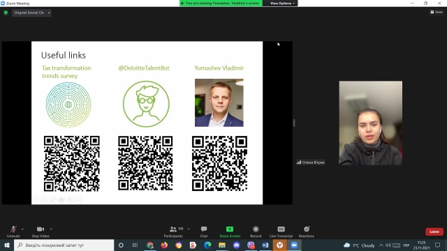The width and height of the screenshot is (447, 251).
Task: Open the Chat panel
Action: tap(204, 231)
